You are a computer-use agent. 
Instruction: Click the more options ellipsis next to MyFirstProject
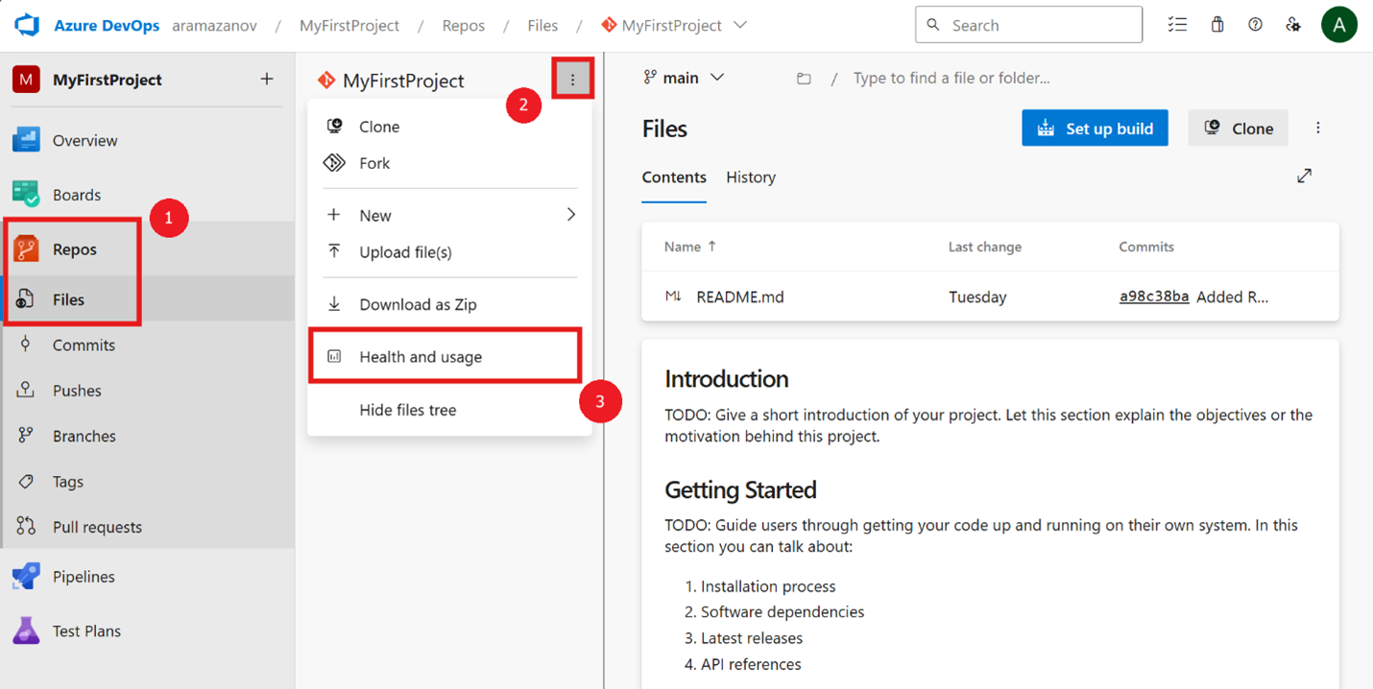(572, 80)
